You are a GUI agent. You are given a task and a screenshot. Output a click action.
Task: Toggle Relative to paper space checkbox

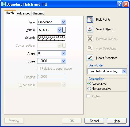(x=39, y=69)
